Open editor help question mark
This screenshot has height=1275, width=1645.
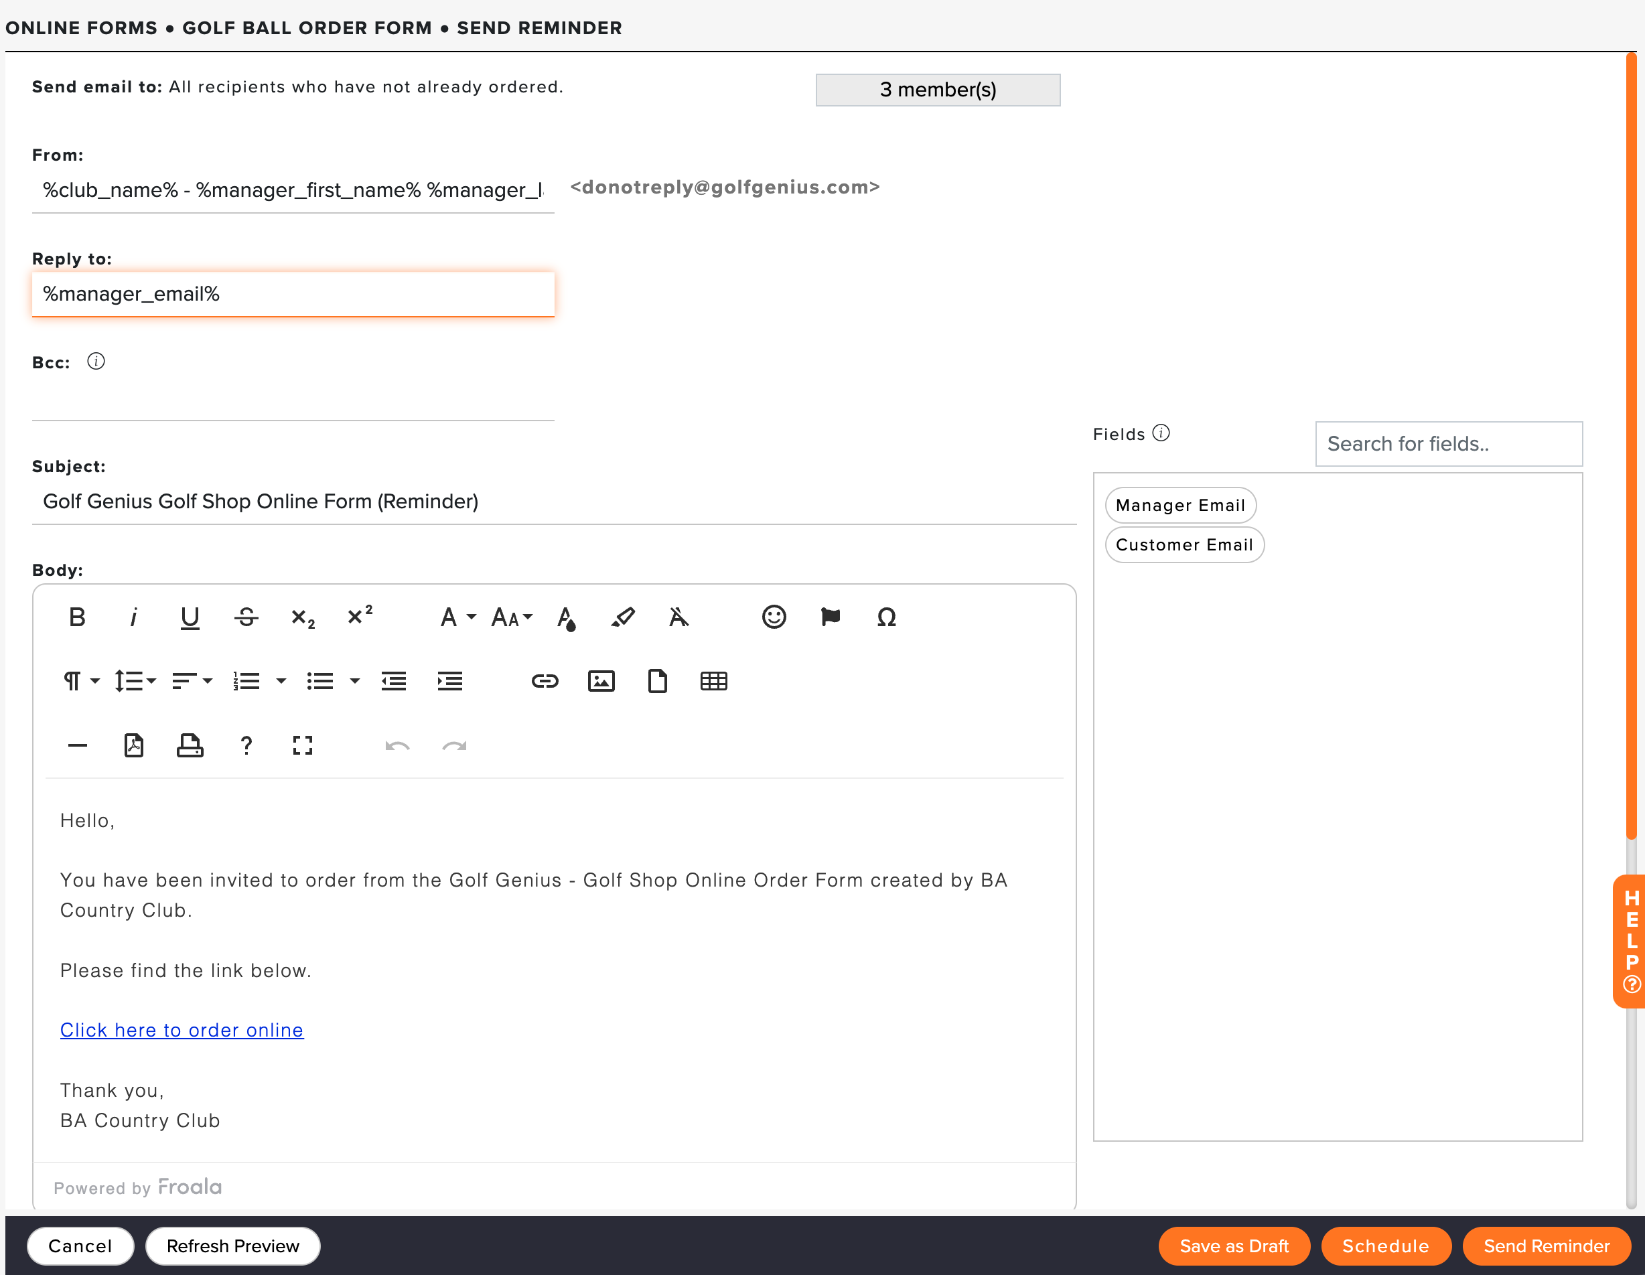click(246, 745)
